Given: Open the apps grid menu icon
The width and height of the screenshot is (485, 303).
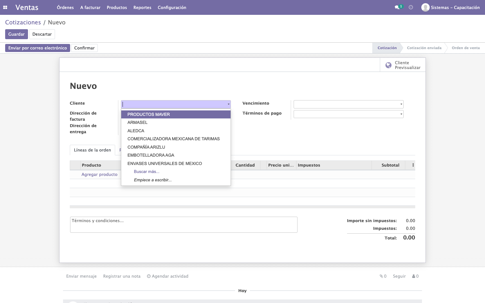Looking at the screenshot, I should point(5,7).
